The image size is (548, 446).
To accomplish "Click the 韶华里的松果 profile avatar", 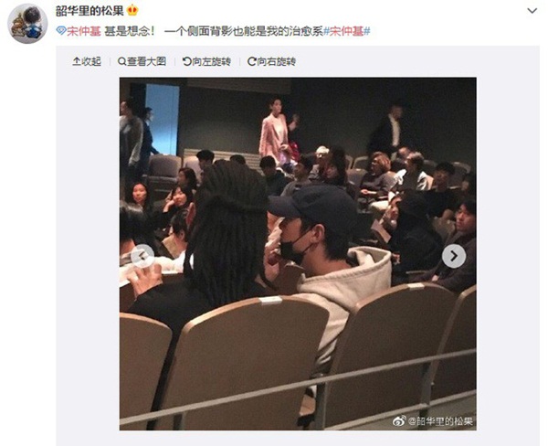I will (x=27, y=24).
